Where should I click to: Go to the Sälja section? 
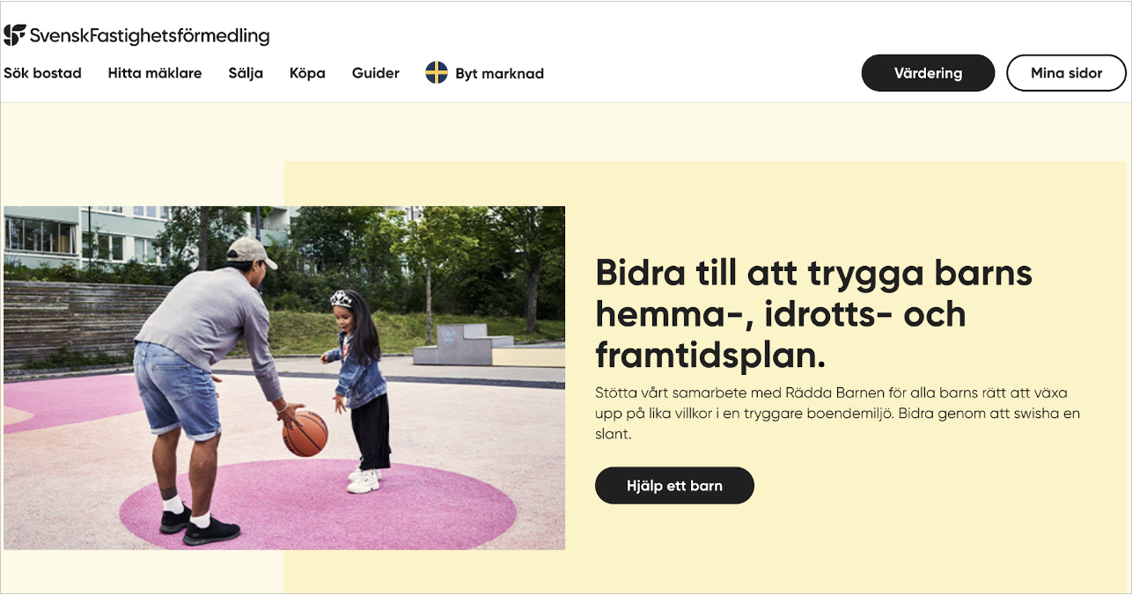(246, 74)
